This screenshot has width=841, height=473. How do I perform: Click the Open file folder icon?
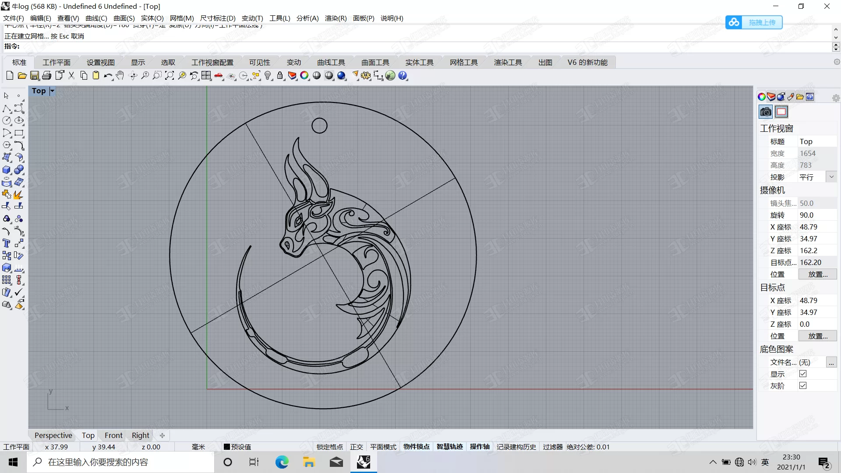coord(22,76)
